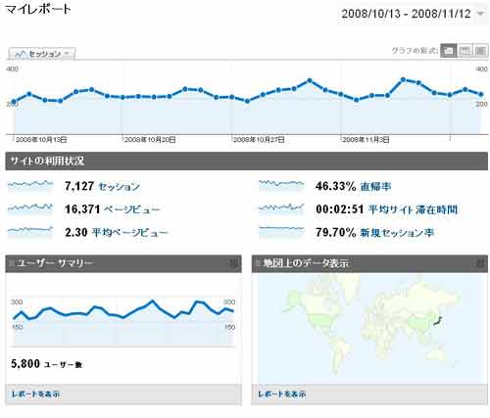Viewport: 490px width, 418px height.
Task: Open the date range 2008/10/13 - 2008/11/12 dropdown
Action: [414, 14]
